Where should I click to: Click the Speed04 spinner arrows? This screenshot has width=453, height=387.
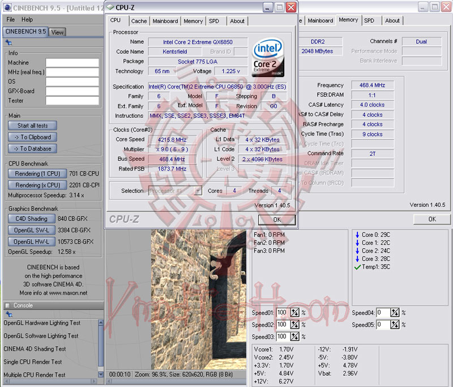(395, 312)
